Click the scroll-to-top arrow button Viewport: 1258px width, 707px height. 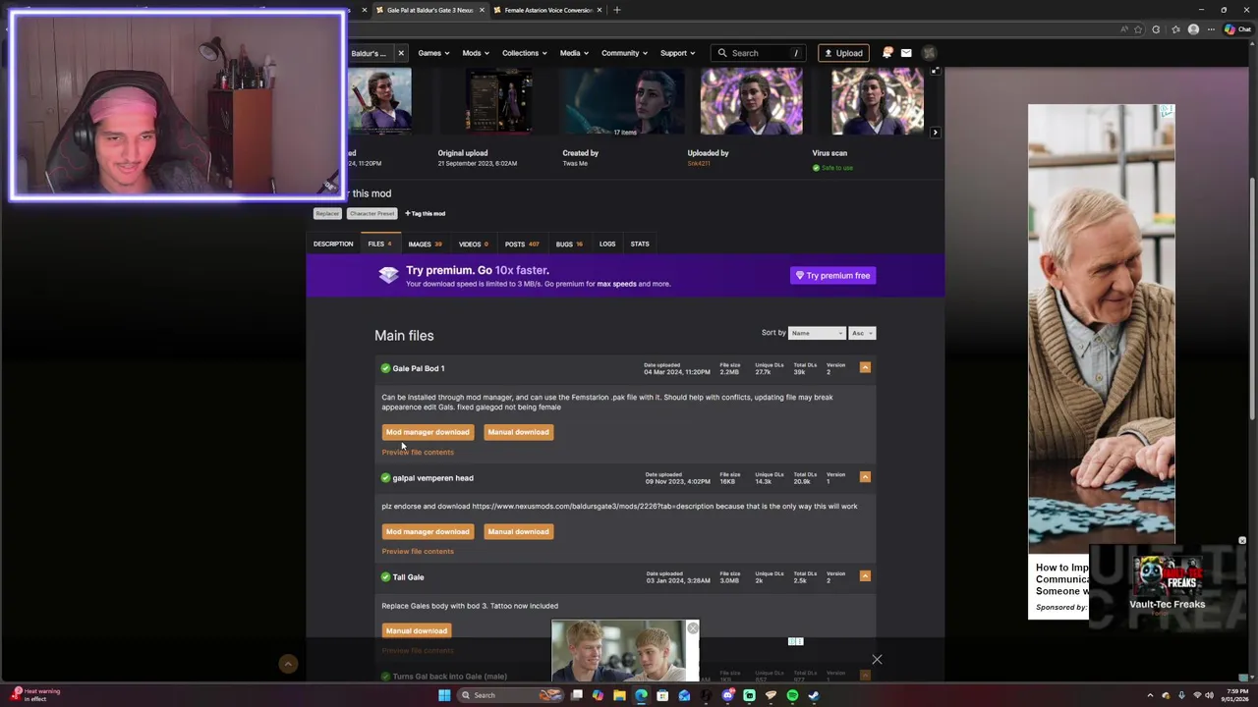coord(288,665)
